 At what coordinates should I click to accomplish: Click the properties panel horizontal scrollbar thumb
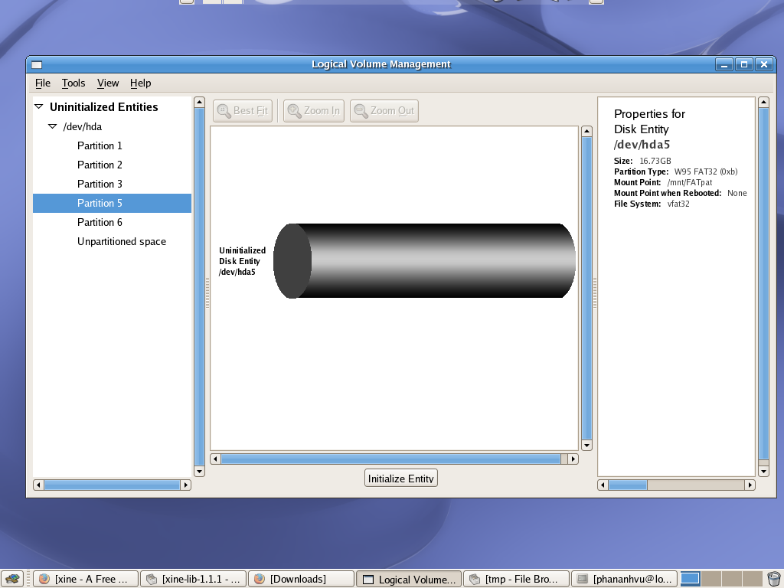628,485
